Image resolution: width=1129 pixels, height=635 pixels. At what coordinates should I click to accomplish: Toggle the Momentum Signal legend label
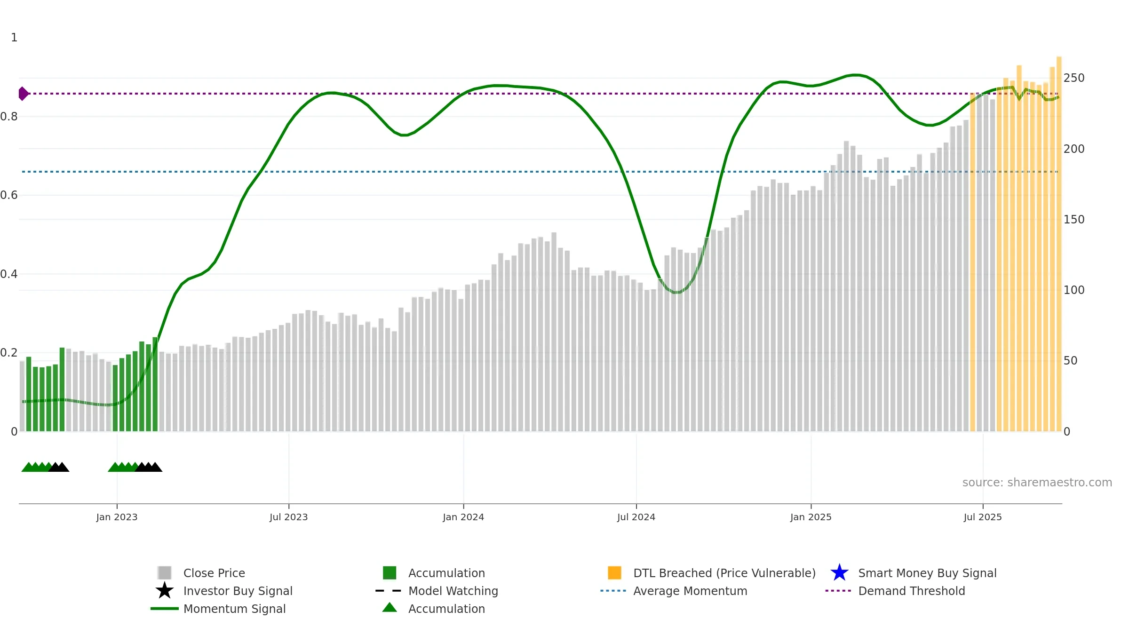click(234, 609)
